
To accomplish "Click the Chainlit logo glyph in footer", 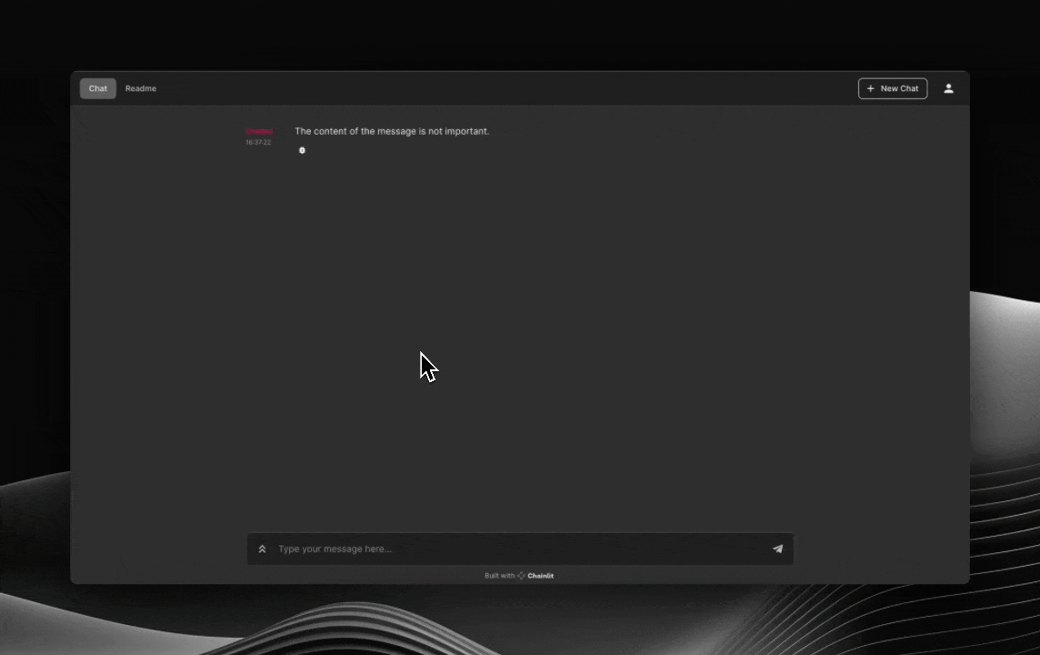I will pyautogui.click(x=521, y=575).
